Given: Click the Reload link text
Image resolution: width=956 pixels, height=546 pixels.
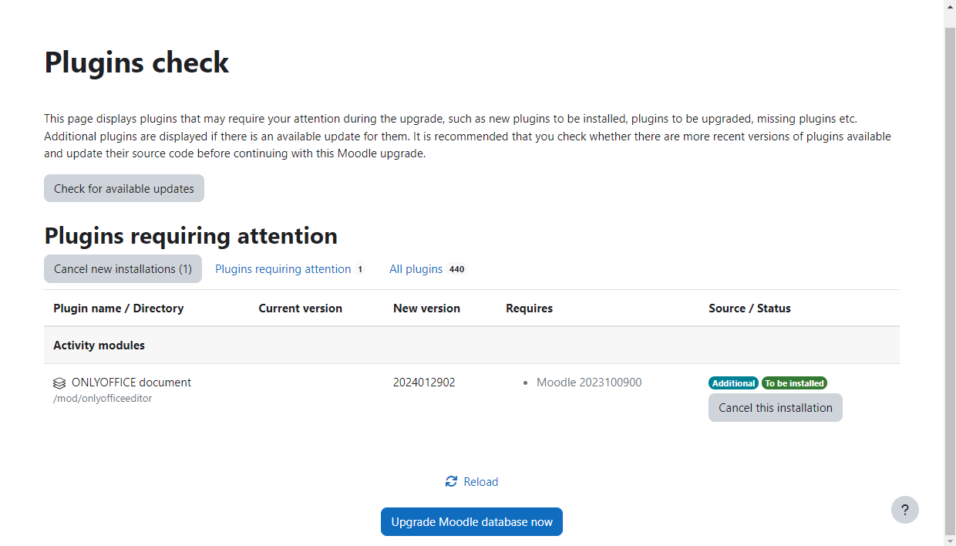Looking at the screenshot, I should 481,482.
